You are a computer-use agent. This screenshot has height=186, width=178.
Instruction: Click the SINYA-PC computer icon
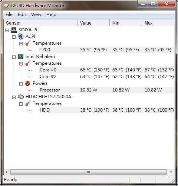14,30
